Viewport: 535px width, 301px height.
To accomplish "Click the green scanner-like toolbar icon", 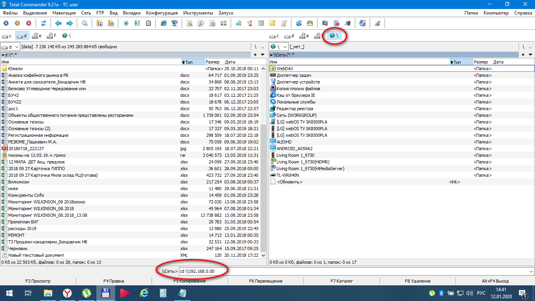I will pyautogui.click(x=310, y=23).
